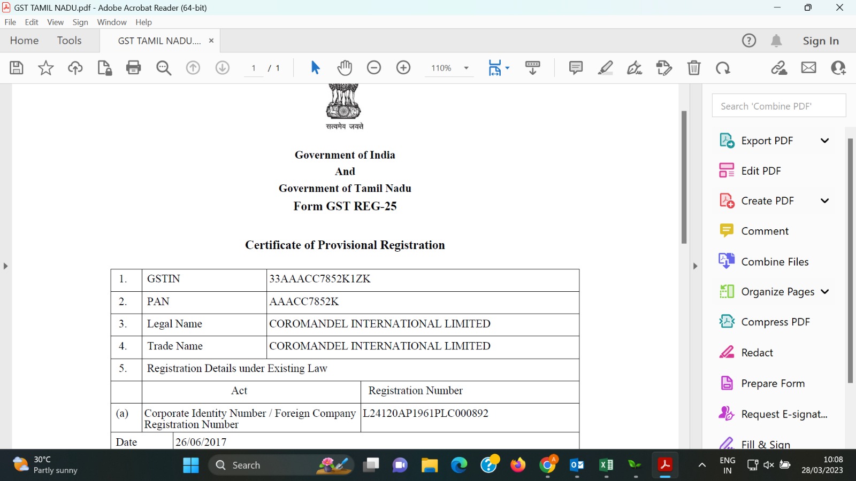Print the document using printer icon
Image resolution: width=856 pixels, height=481 pixels.
click(x=133, y=68)
